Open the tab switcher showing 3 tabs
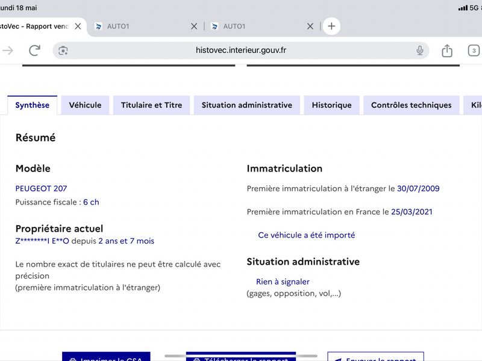 point(474,51)
